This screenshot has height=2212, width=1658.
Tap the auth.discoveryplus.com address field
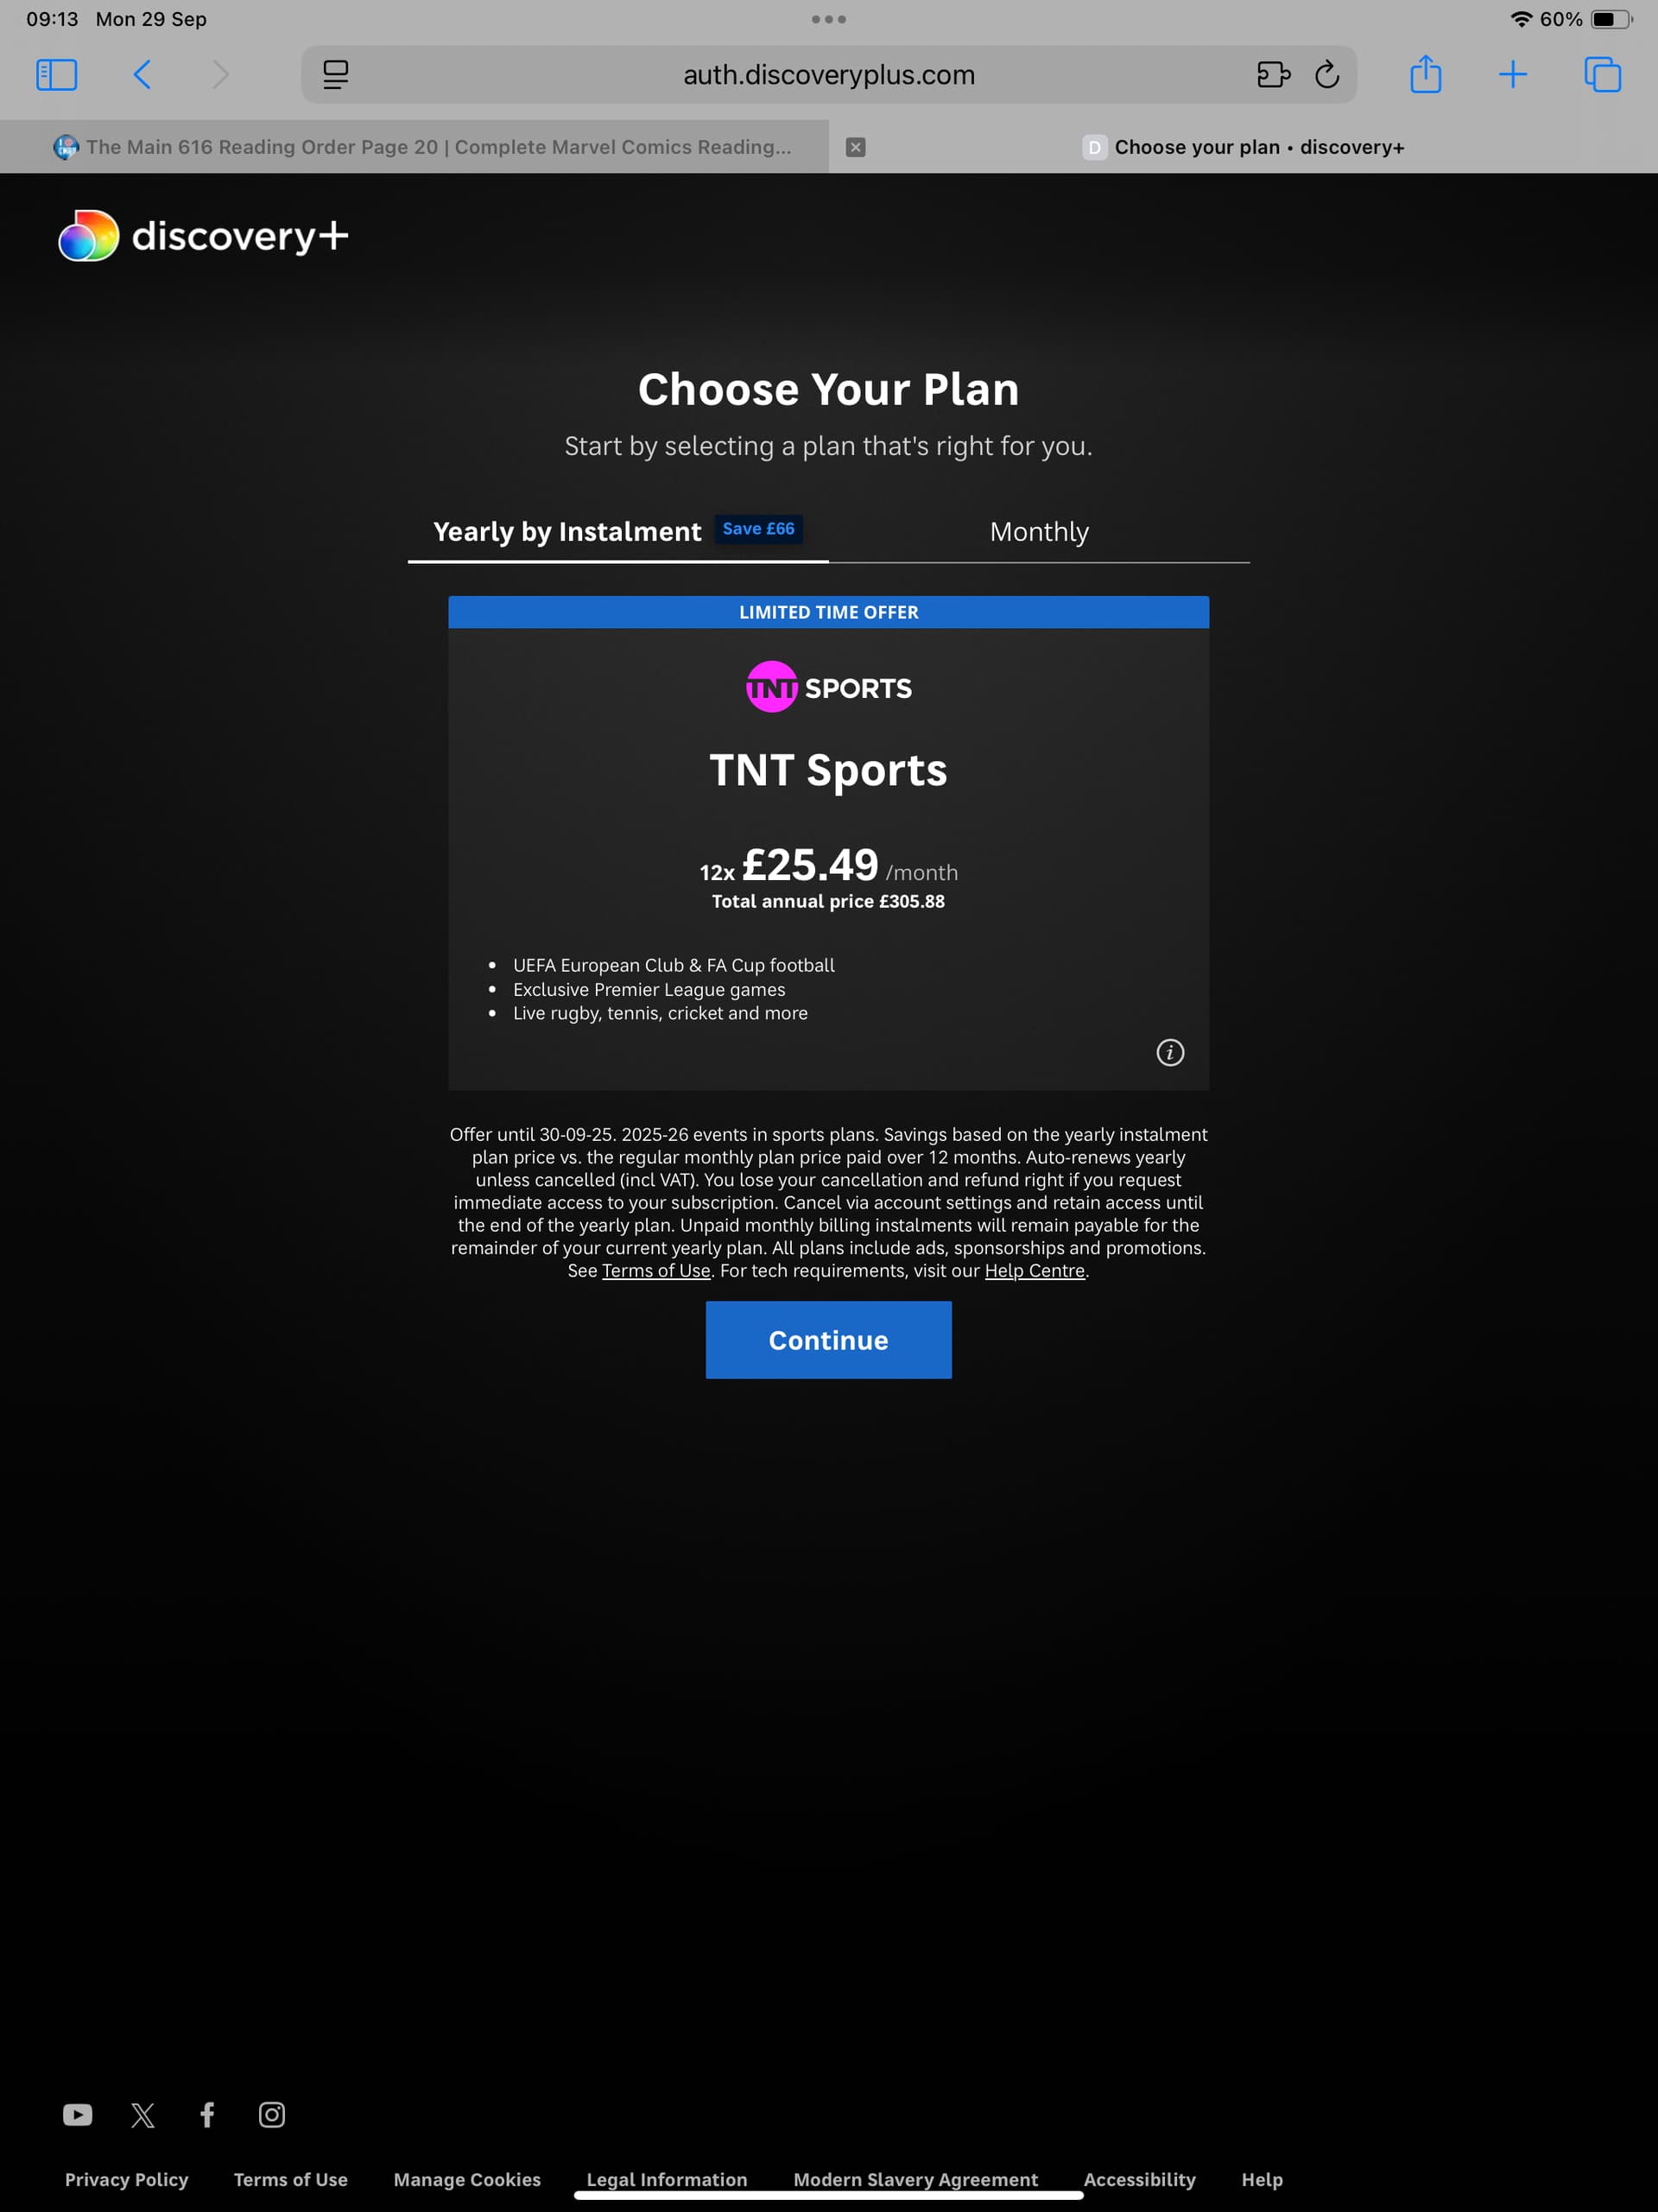(828, 75)
